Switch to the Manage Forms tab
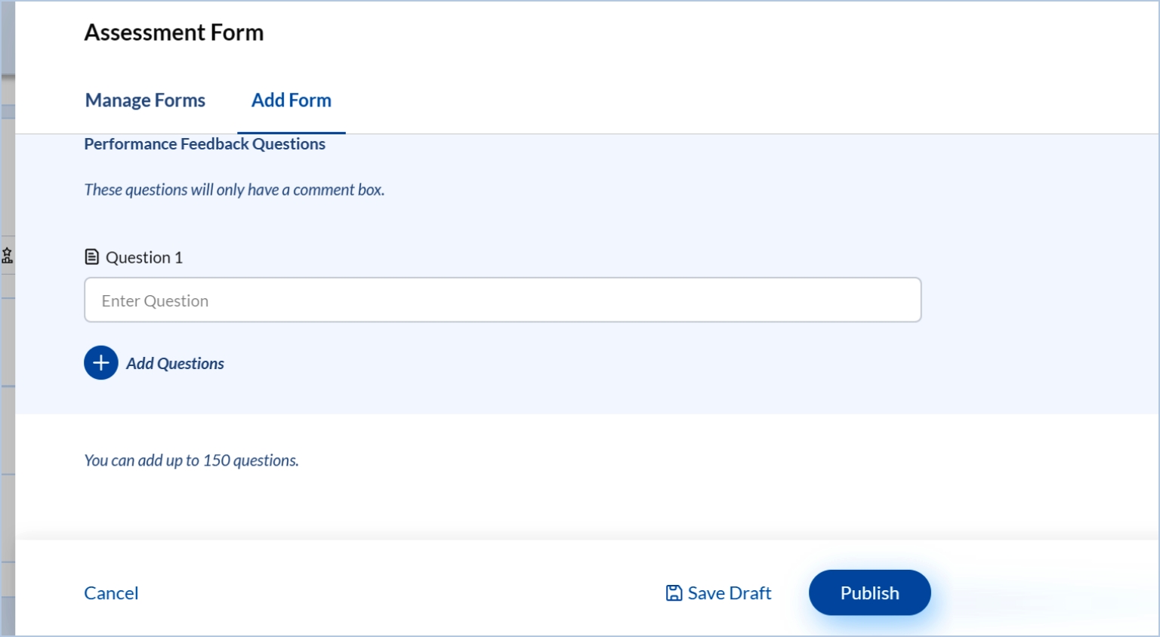The width and height of the screenshot is (1160, 637). (145, 100)
